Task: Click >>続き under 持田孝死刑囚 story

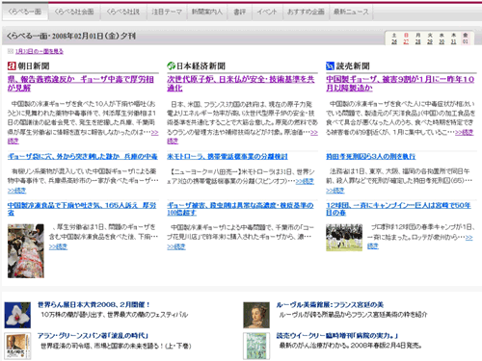Action: (335, 191)
